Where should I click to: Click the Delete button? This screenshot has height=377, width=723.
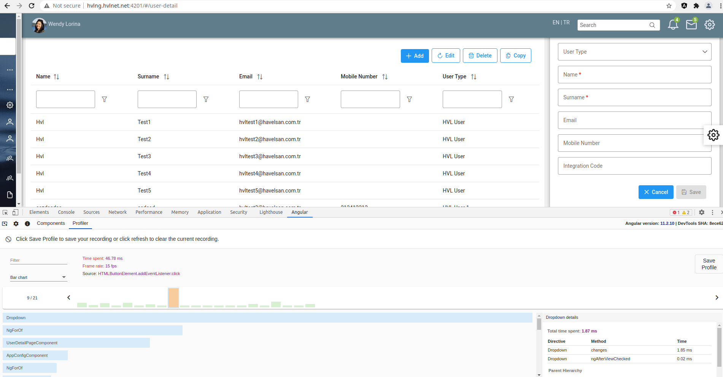[480, 56]
